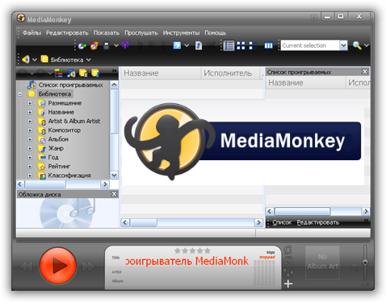Set rating with the first star
386x302 pixels.
pos(178,250)
